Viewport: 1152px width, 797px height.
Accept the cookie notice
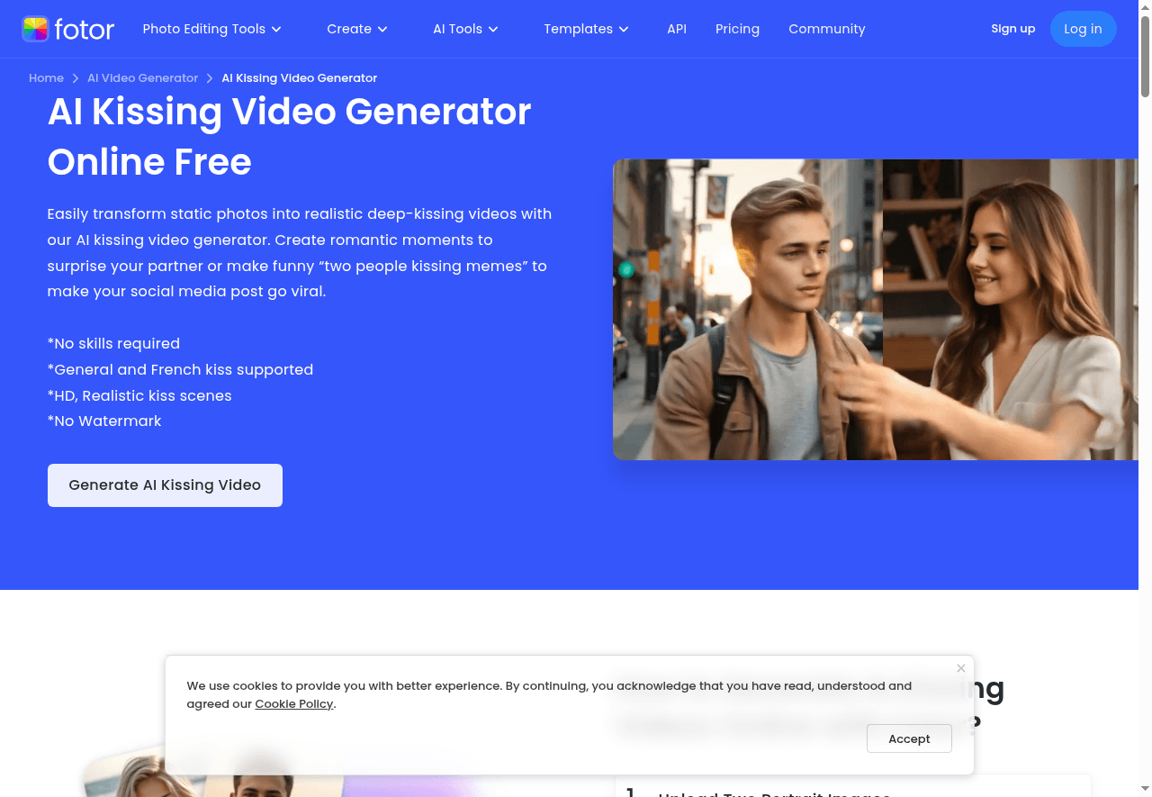click(909, 738)
